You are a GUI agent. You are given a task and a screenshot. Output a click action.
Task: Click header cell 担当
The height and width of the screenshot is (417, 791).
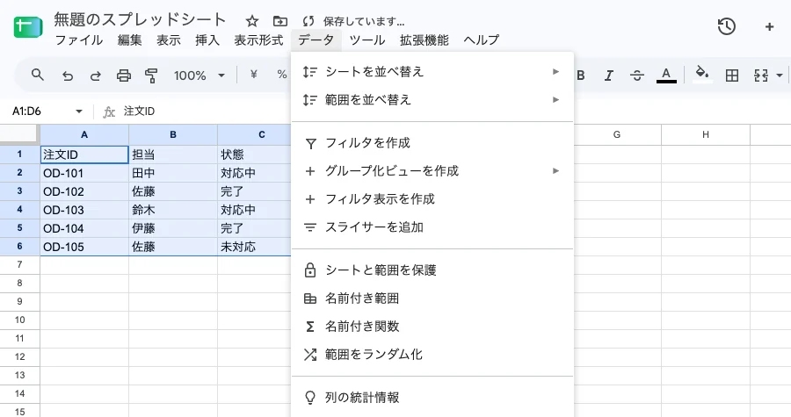(173, 155)
